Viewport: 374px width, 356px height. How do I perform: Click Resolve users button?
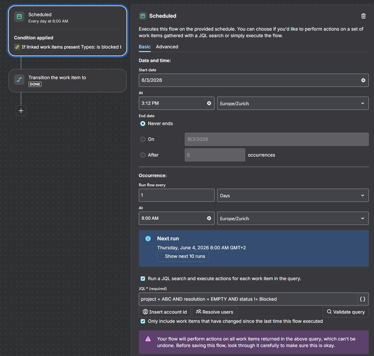214,312
